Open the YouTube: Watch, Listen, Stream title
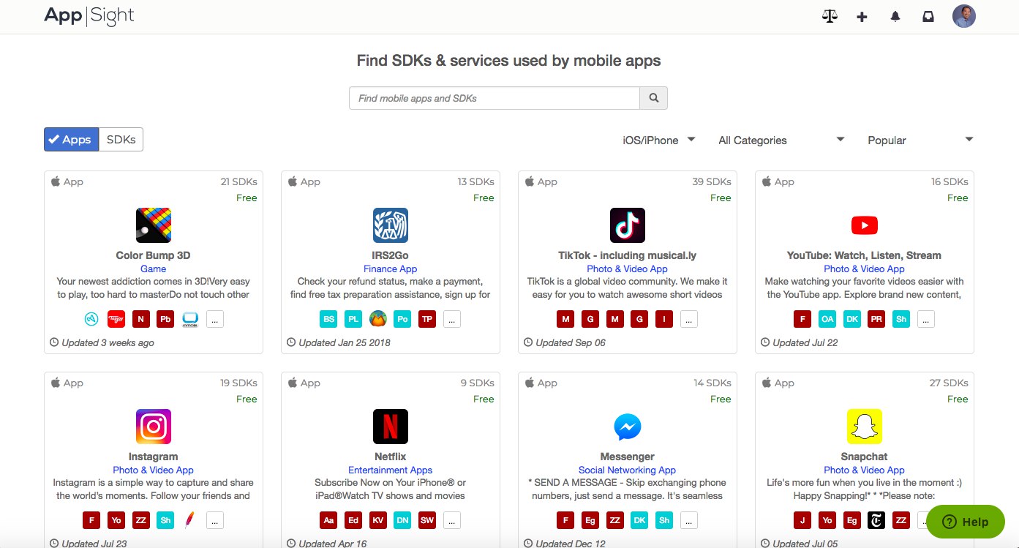Viewport: 1019px width, 548px height. (865, 255)
